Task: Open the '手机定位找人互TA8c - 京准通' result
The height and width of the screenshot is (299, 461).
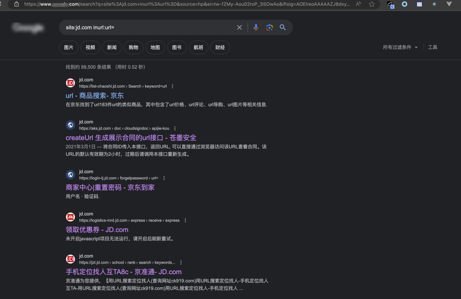Action: point(123,272)
